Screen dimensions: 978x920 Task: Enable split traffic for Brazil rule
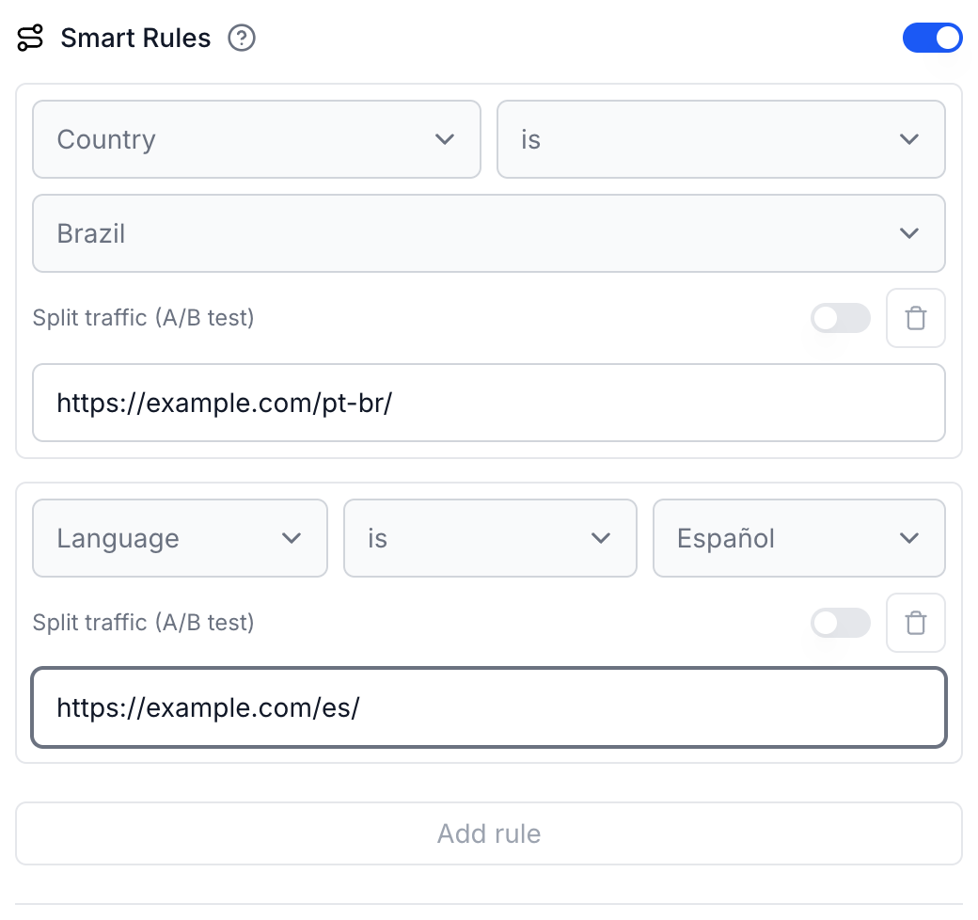point(841,318)
